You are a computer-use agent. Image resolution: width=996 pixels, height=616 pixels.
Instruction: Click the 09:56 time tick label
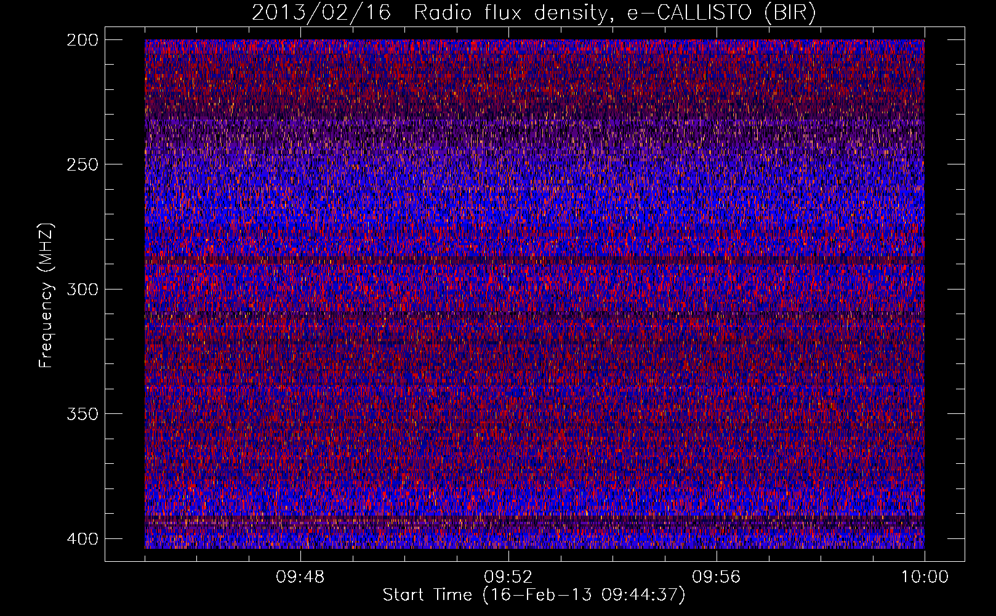click(x=717, y=577)
